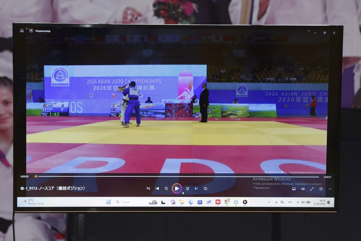
Task: Open the battery status tray icon
Action: (x=308, y=202)
